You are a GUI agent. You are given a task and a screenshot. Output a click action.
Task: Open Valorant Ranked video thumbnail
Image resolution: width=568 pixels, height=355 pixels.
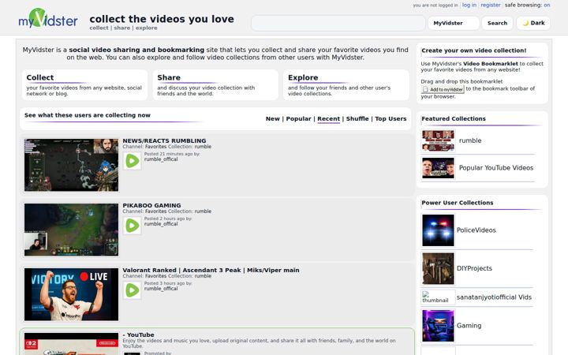[x=71, y=294]
